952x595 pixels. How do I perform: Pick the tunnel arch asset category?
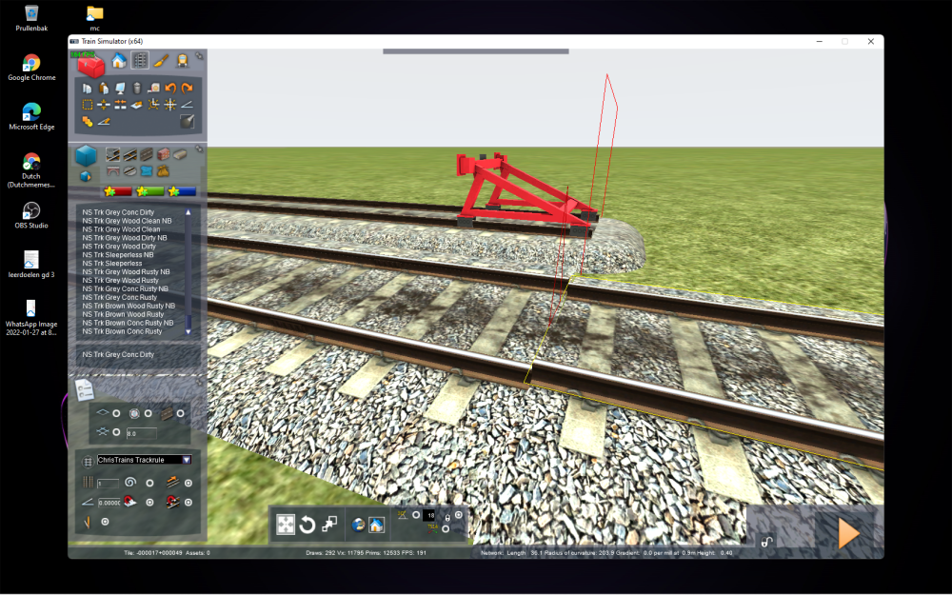(113, 170)
